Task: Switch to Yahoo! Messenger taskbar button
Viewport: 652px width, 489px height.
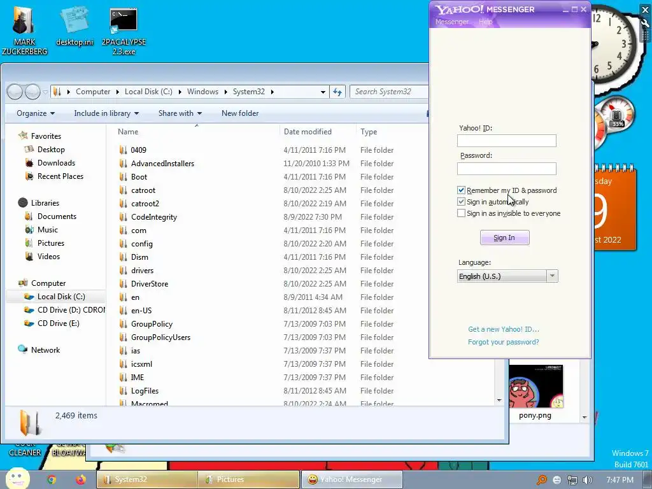Action: (351, 479)
